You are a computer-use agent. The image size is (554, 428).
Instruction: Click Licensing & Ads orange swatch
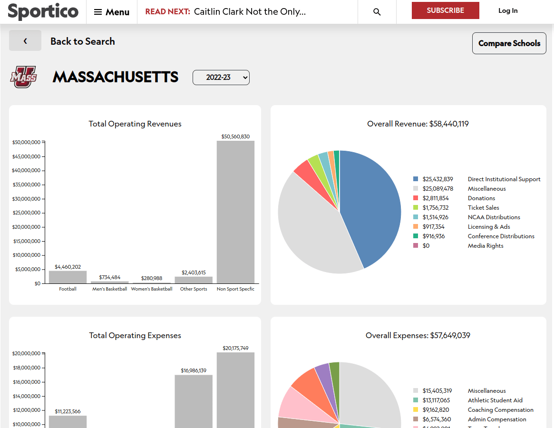pos(416,226)
